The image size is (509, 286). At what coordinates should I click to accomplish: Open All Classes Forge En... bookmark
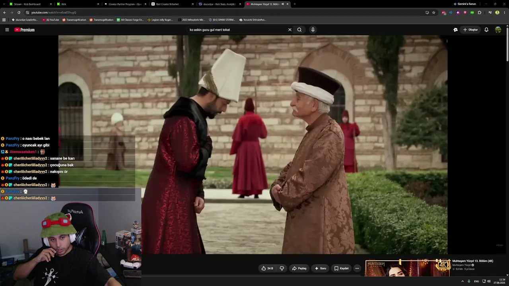pyautogui.click(x=130, y=19)
